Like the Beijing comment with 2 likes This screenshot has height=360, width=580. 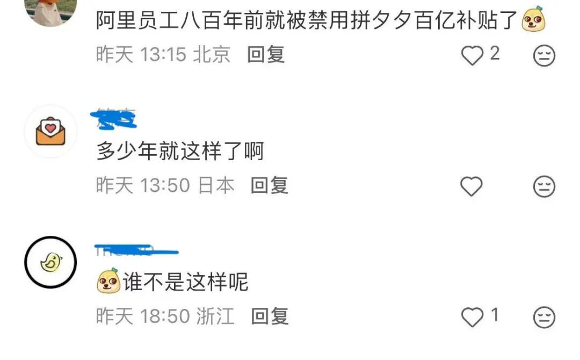click(473, 55)
